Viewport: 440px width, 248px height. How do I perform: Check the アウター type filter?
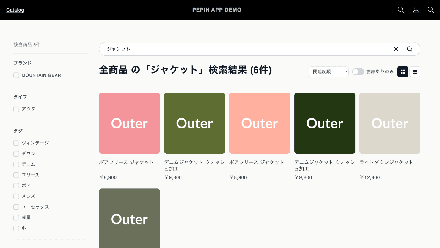pyautogui.click(x=16, y=109)
